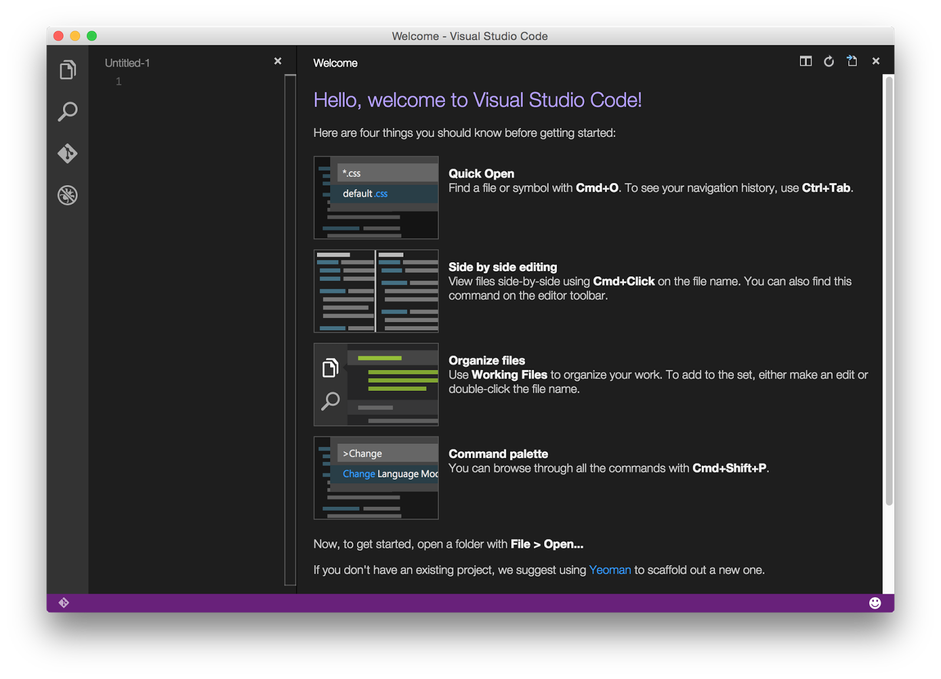Click the "Hello, welcome to Visual Studio Code!" heading
Viewport: 941px width, 679px height.
tap(478, 100)
